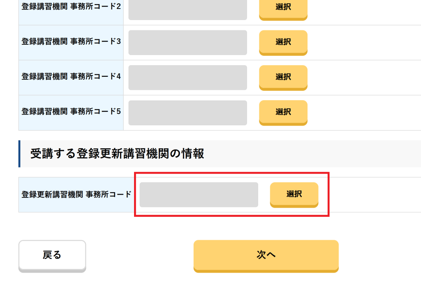Click the 登録更新講習機関 事務所コード input field

click(199, 195)
